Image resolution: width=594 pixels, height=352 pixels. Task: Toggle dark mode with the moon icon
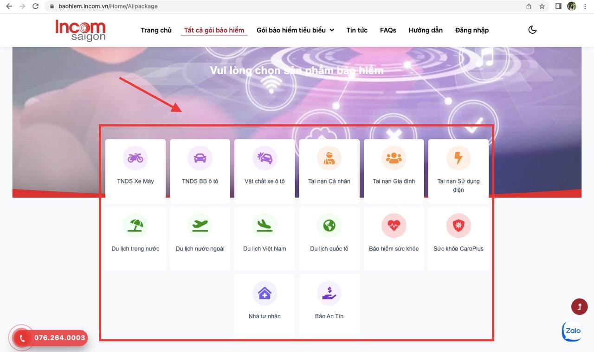pos(532,30)
